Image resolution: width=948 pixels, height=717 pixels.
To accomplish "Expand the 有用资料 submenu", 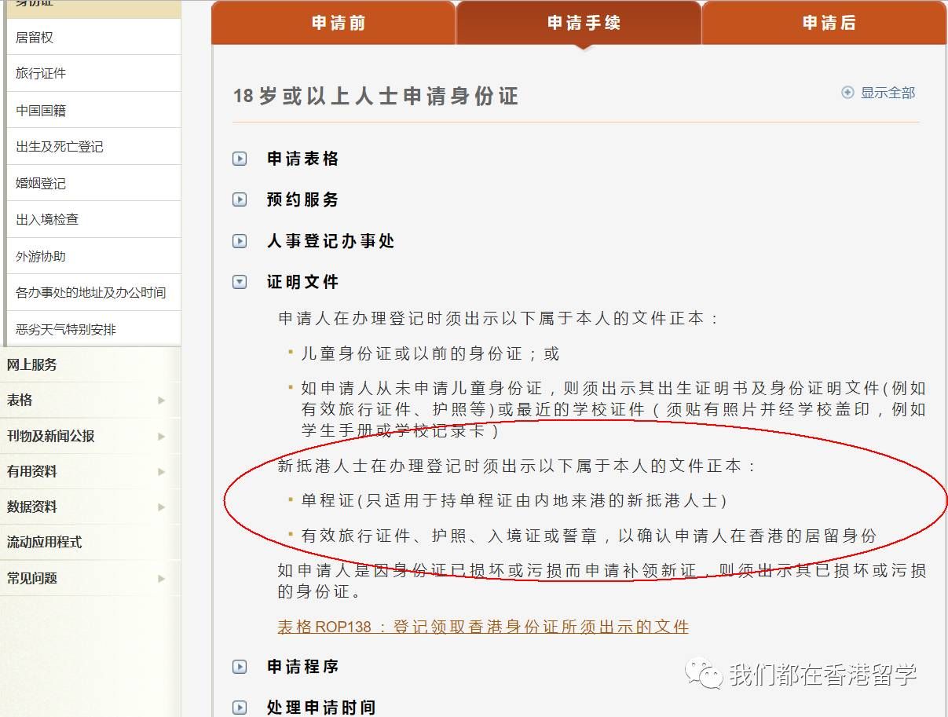I will tap(162, 471).
